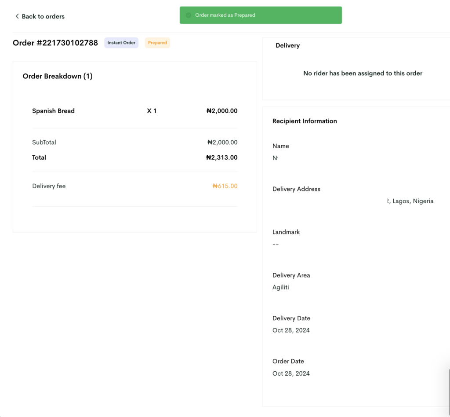Click the X 1 quantity text

click(x=152, y=111)
